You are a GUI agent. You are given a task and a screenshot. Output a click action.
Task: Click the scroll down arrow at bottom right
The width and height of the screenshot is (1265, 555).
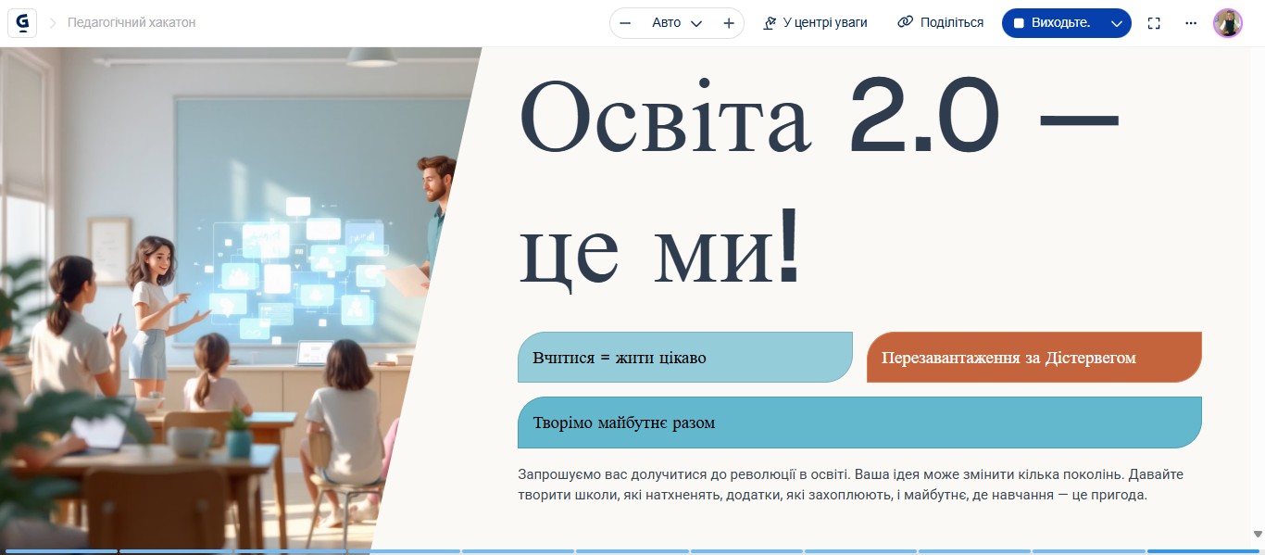(x=1258, y=534)
